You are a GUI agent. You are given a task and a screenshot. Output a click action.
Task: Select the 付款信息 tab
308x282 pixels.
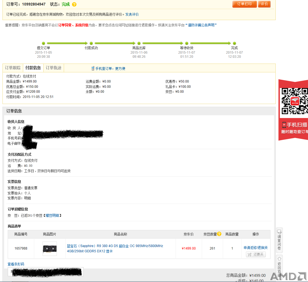click(33, 68)
